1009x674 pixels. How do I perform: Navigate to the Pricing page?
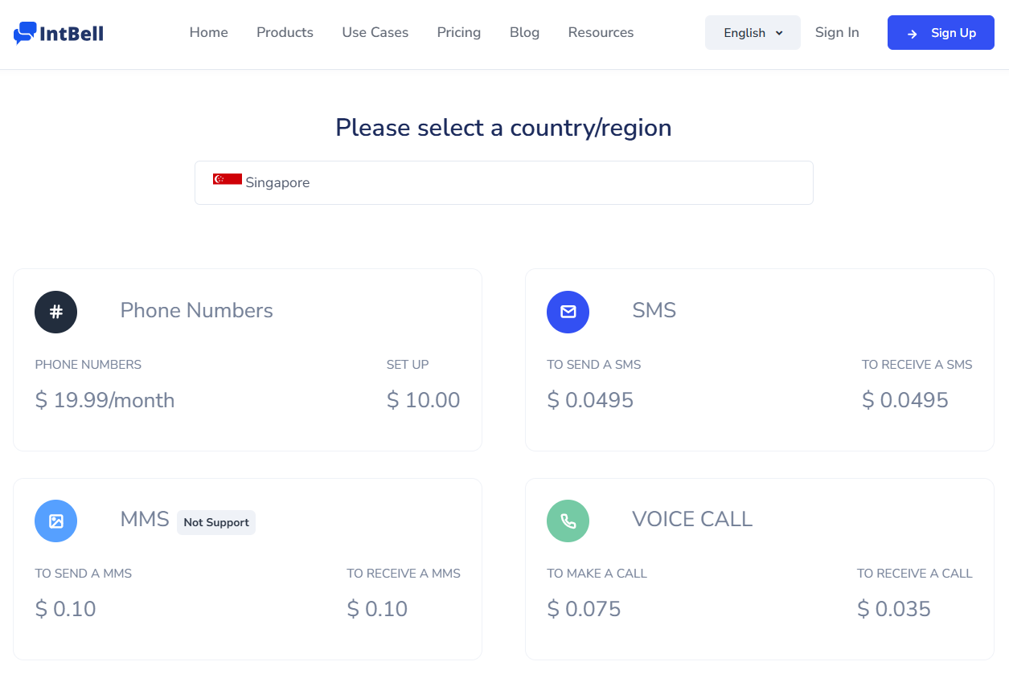point(458,32)
